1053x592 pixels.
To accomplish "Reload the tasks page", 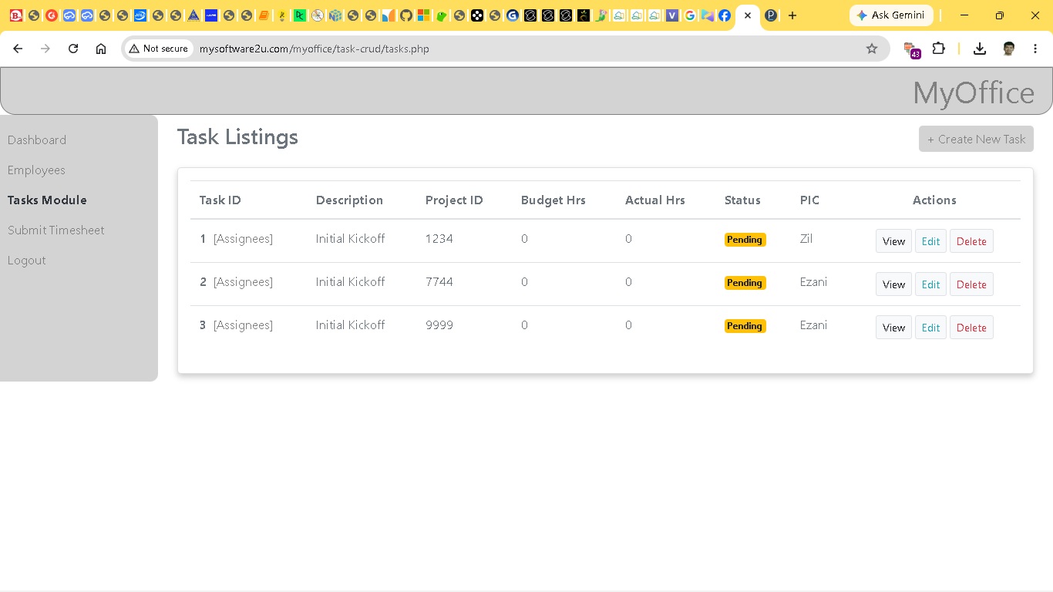I will tap(73, 49).
